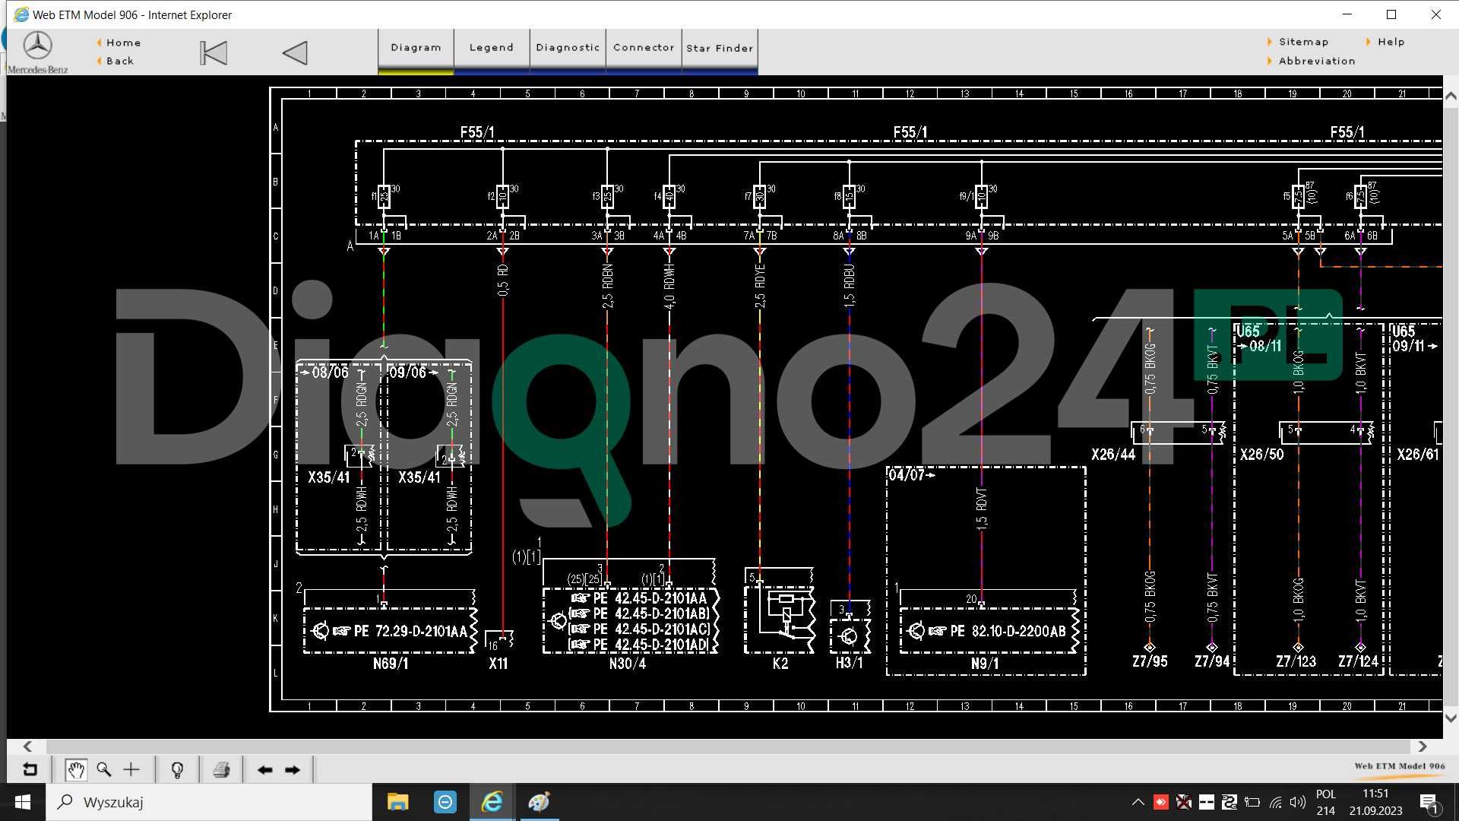Click the Mercedes-Benz star logo

37,46
